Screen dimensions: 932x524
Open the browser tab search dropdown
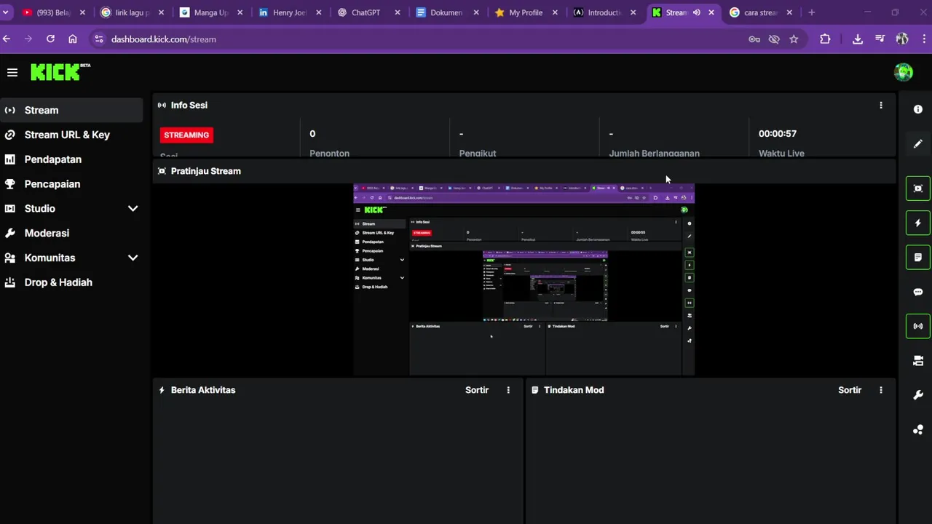pos(6,12)
